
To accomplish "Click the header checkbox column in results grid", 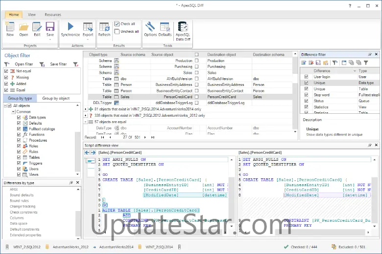I will [196, 54].
